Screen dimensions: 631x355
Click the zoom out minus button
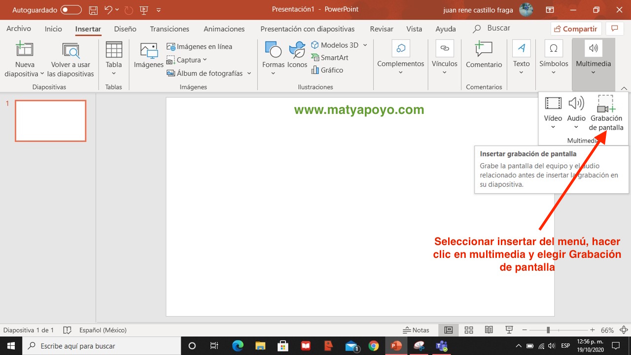point(525,330)
